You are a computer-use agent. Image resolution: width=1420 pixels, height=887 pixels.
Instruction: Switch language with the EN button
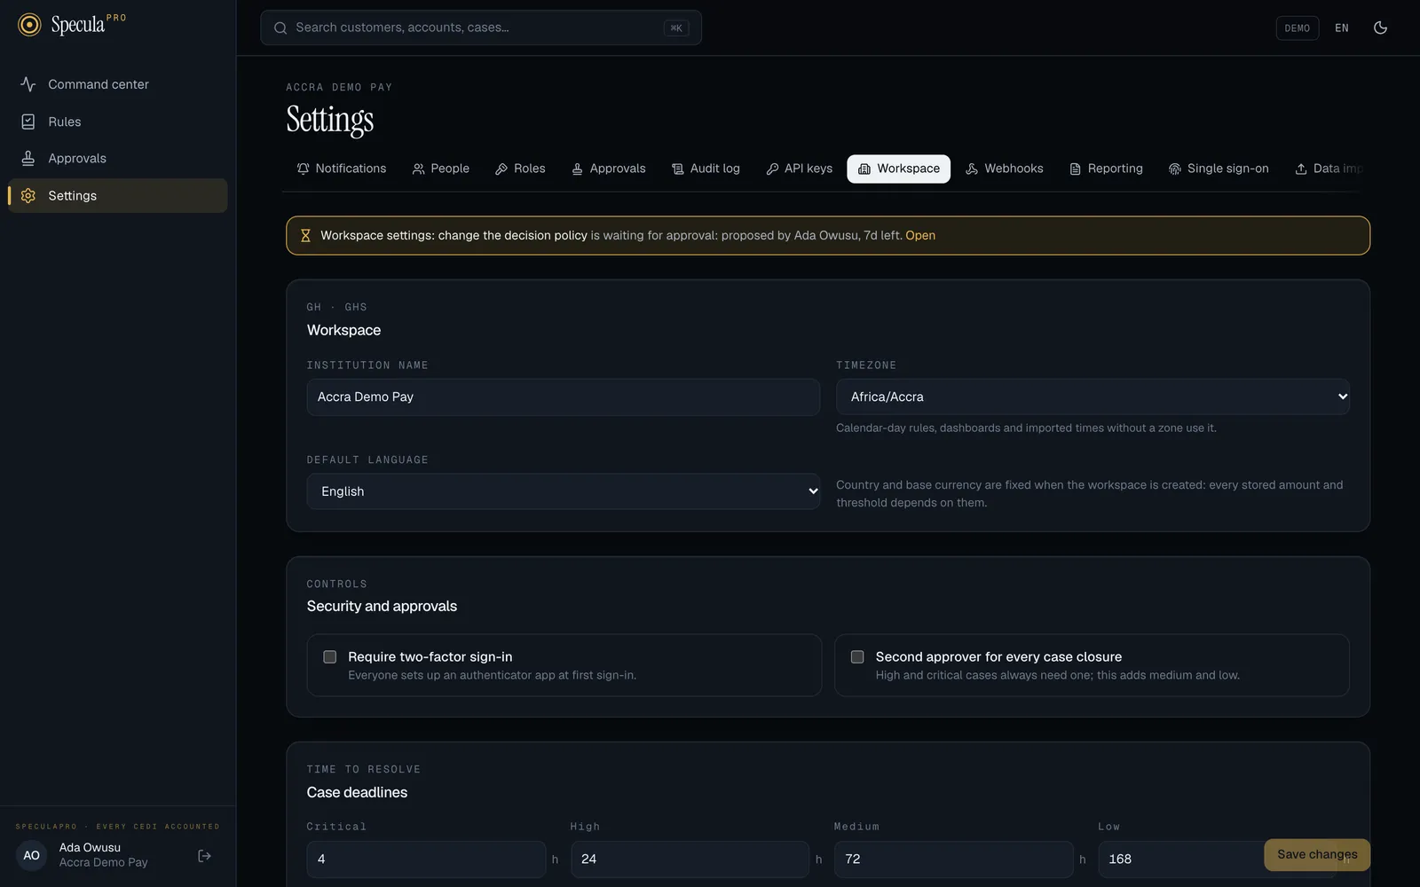(x=1341, y=27)
